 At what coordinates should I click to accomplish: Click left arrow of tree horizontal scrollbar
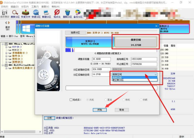[x=2, y=132]
